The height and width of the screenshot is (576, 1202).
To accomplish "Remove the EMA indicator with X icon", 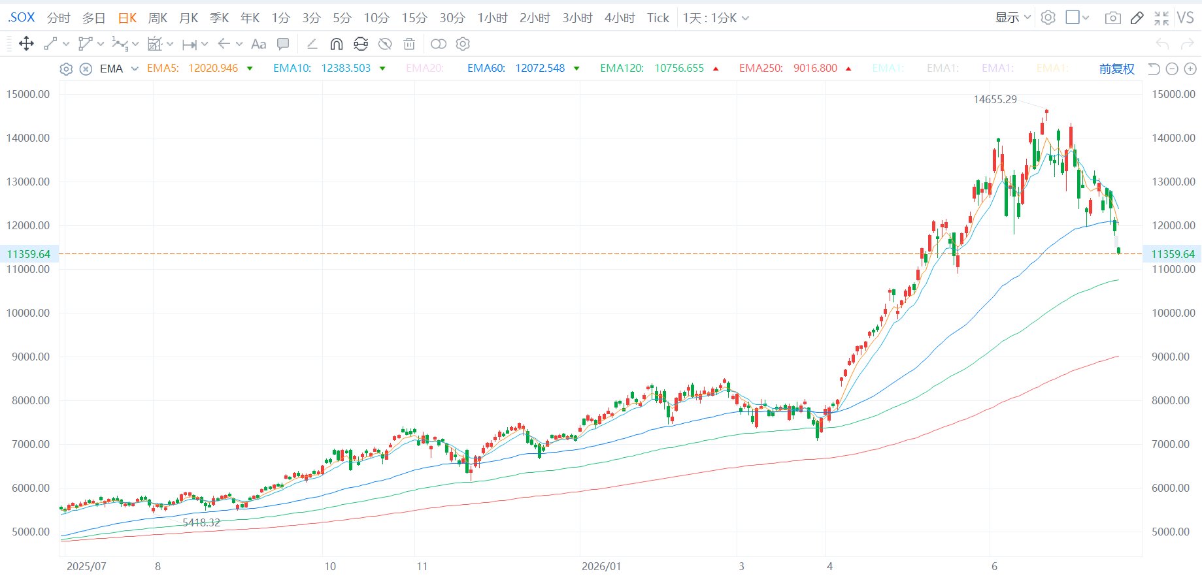I will click(86, 69).
